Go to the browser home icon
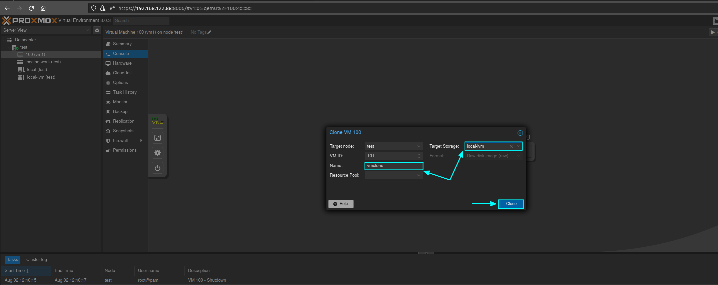 click(x=43, y=8)
